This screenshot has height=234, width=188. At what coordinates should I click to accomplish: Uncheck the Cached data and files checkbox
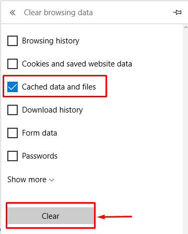[13, 87]
